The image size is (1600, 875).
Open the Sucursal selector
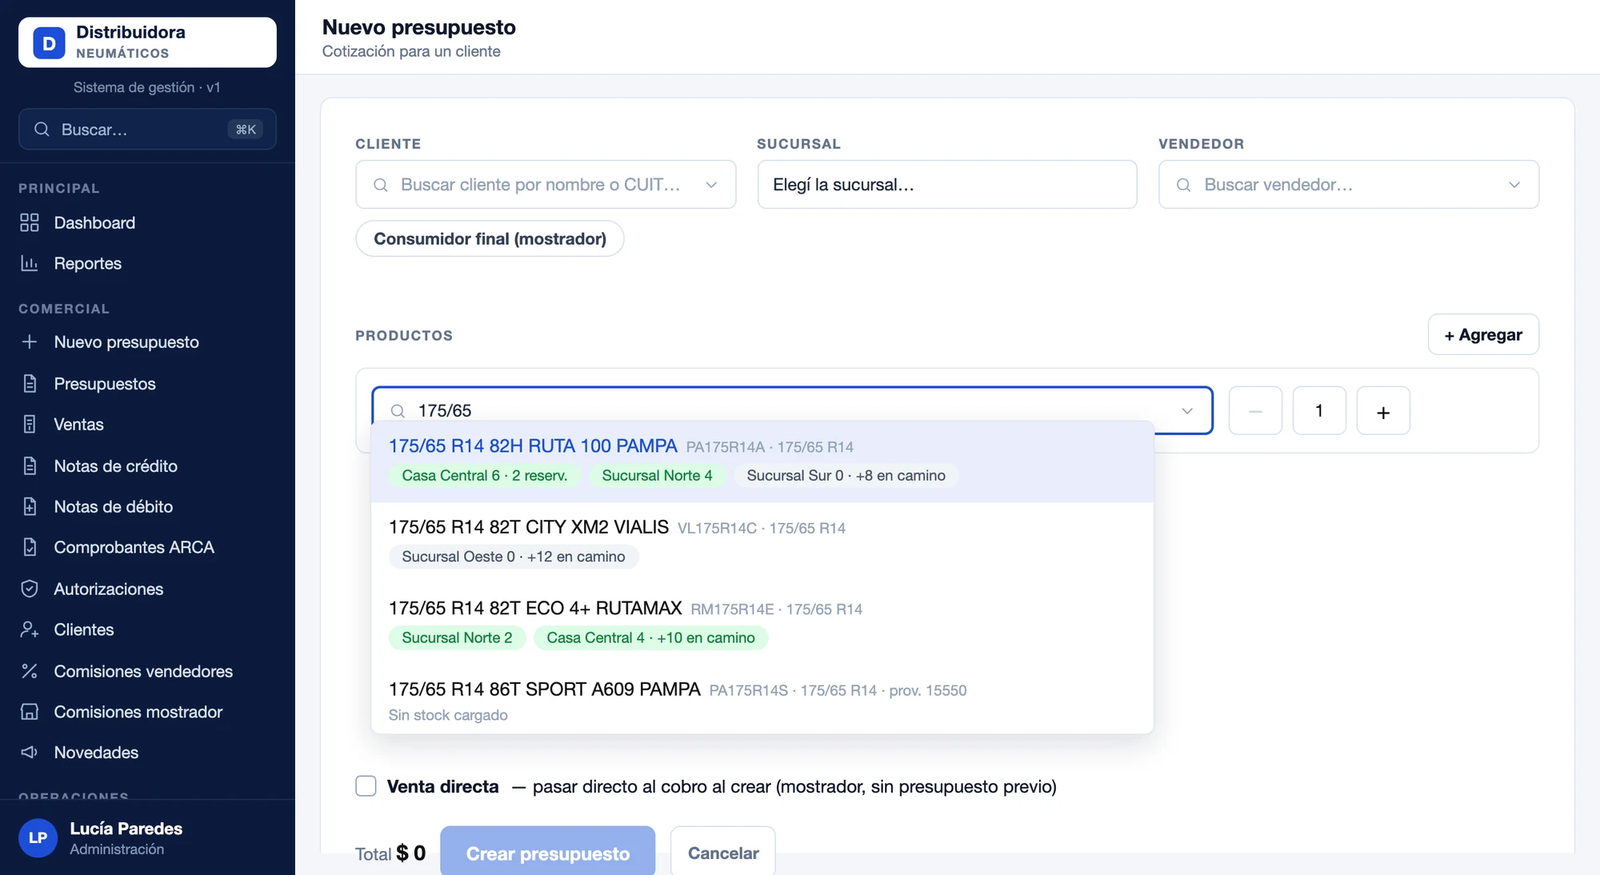point(947,185)
